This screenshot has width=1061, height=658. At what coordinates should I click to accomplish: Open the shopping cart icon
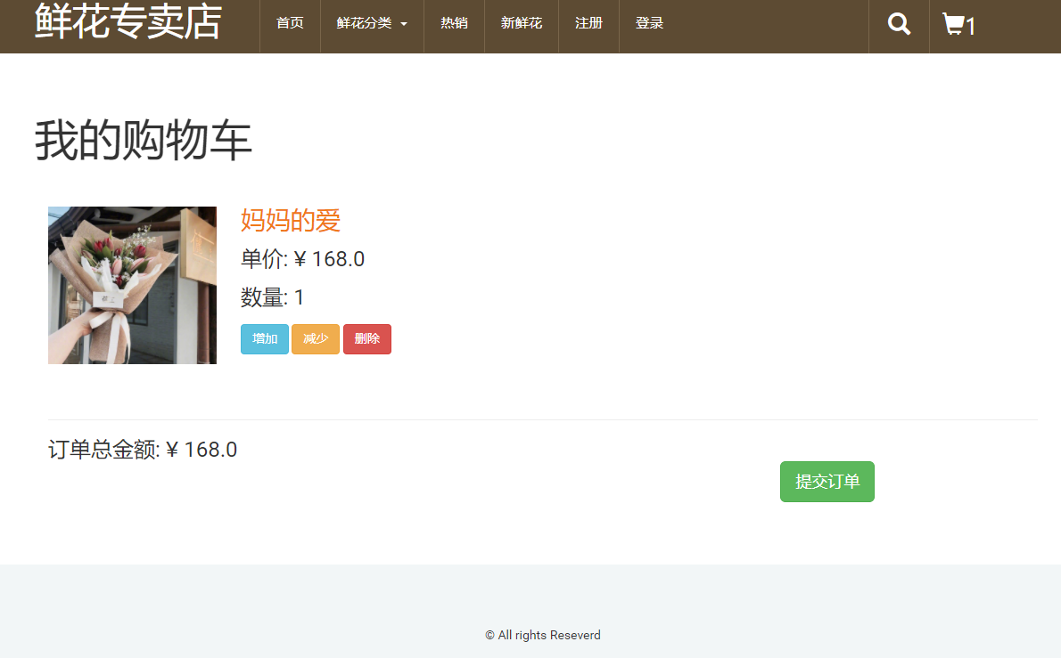[x=953, y=24]
